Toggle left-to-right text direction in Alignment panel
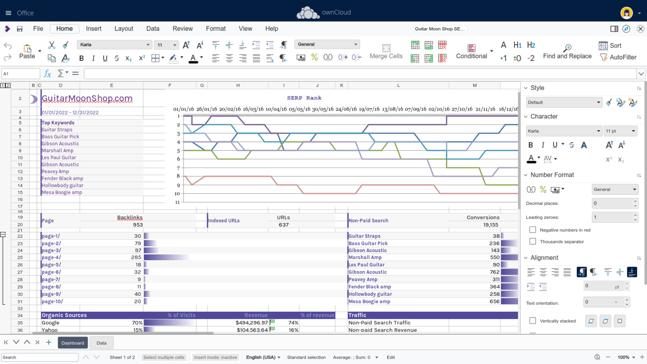Viewport: 647px width, 364px height. (582, 272)
